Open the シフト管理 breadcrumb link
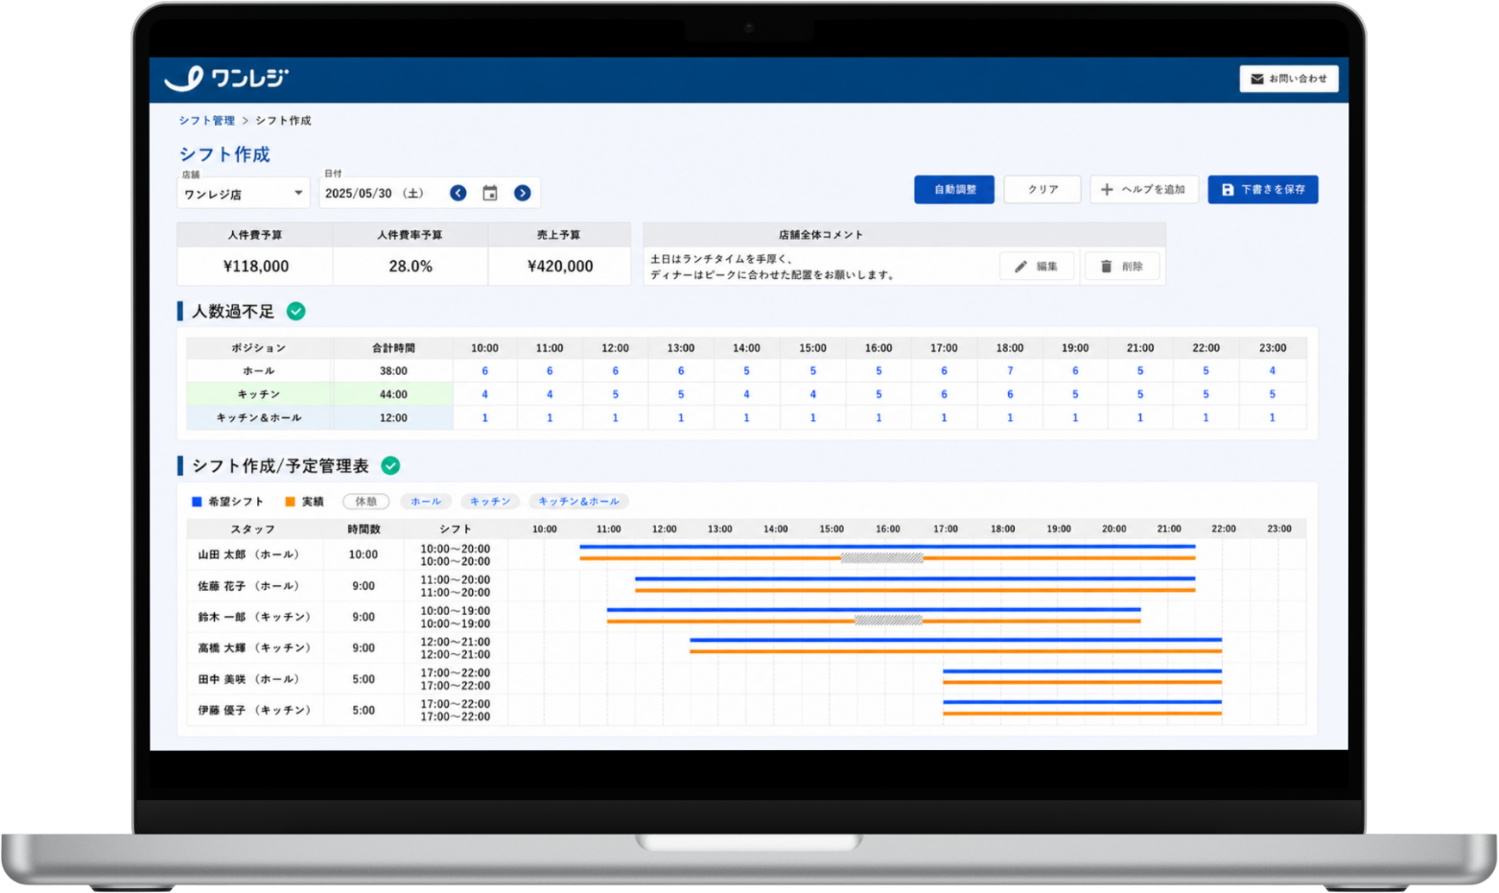 point(206,121)
